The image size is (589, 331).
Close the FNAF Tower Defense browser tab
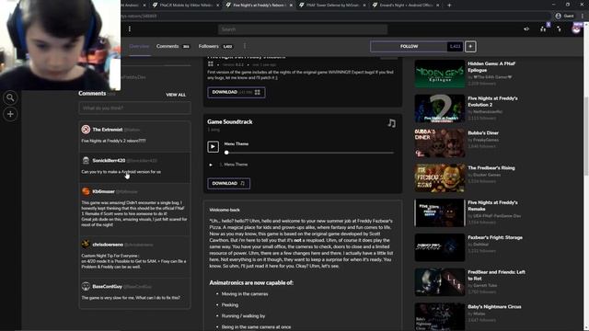(x=364, y=6)
